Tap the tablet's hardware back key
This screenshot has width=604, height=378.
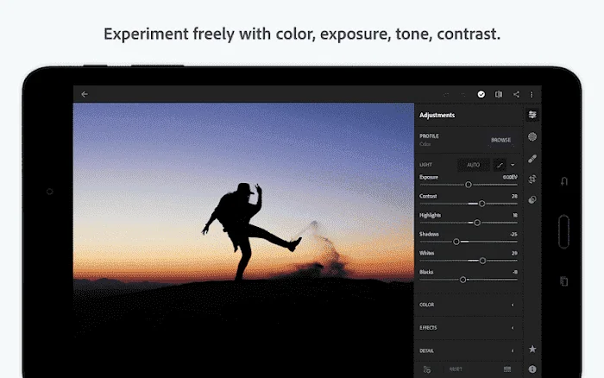click(x=564, y=181)
